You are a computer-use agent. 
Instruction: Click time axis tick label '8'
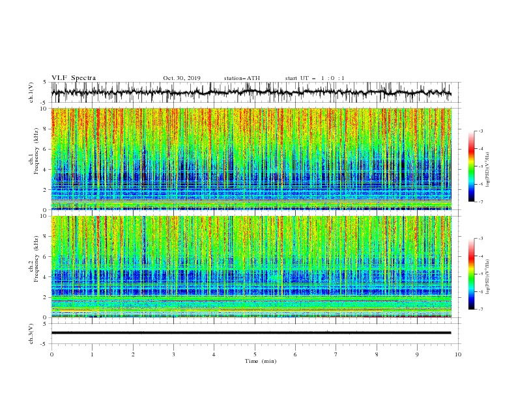pyautogui.click(x=377, y=354)
